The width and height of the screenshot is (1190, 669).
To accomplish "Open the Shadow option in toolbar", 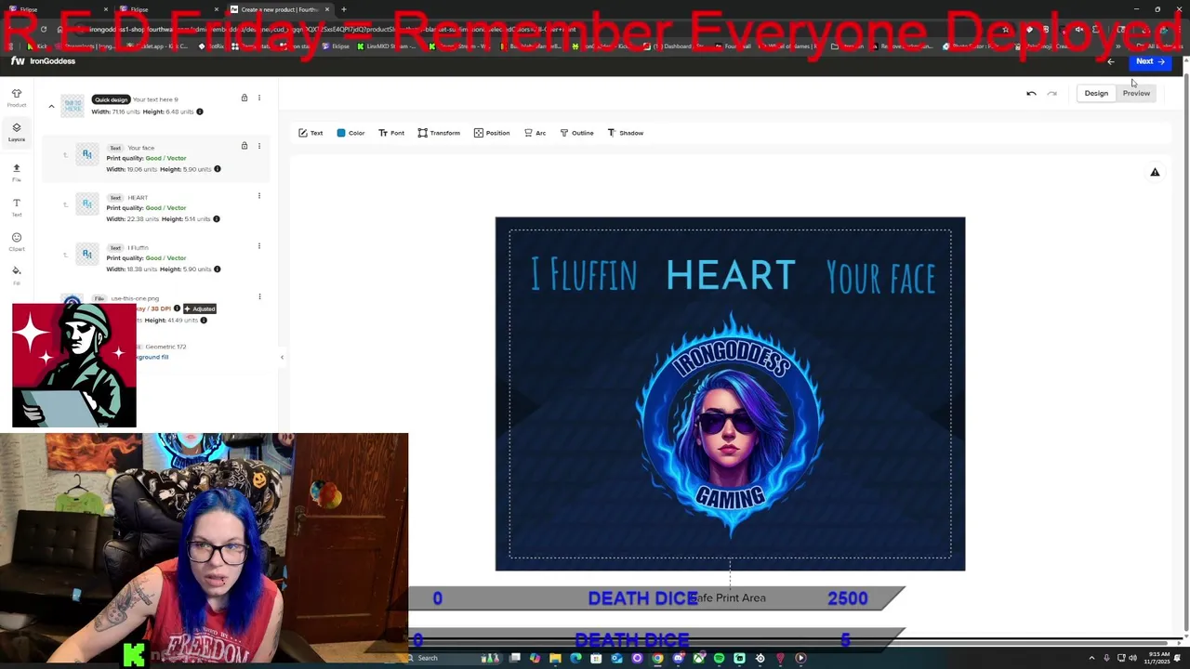I will tap(625, 133).
